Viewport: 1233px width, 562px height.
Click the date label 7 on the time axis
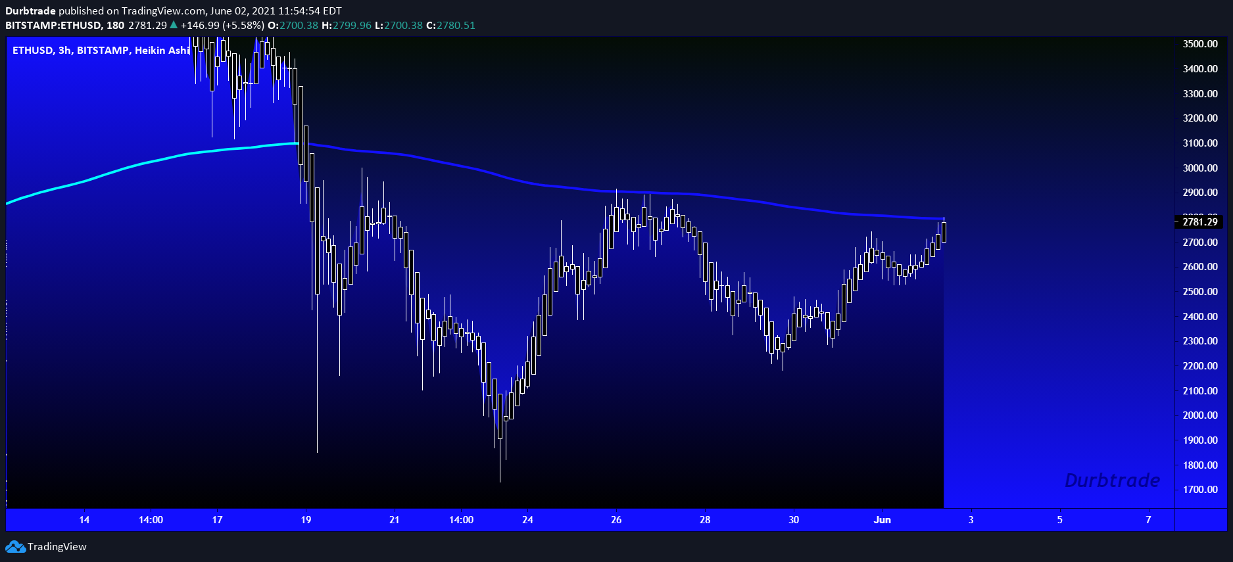pyautogui.click(x=1149, y=520)
